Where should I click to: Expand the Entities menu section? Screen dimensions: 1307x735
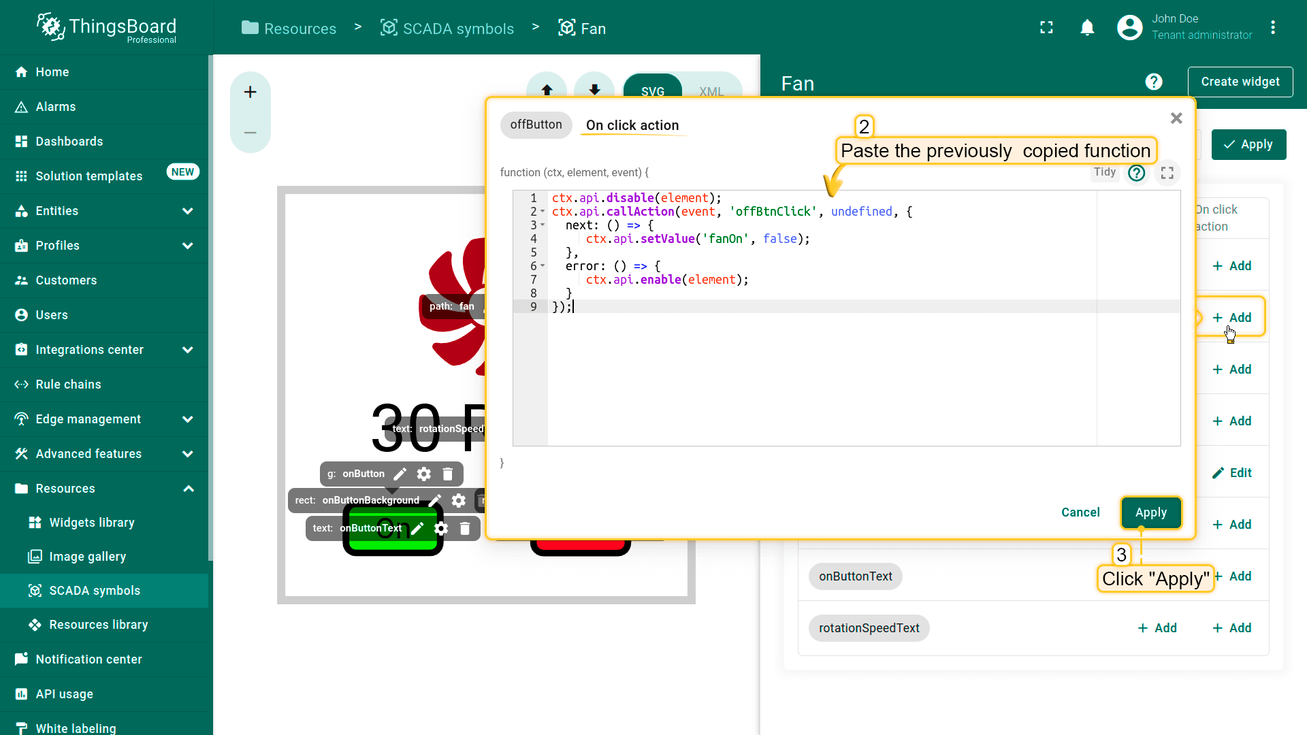(187, 211)
